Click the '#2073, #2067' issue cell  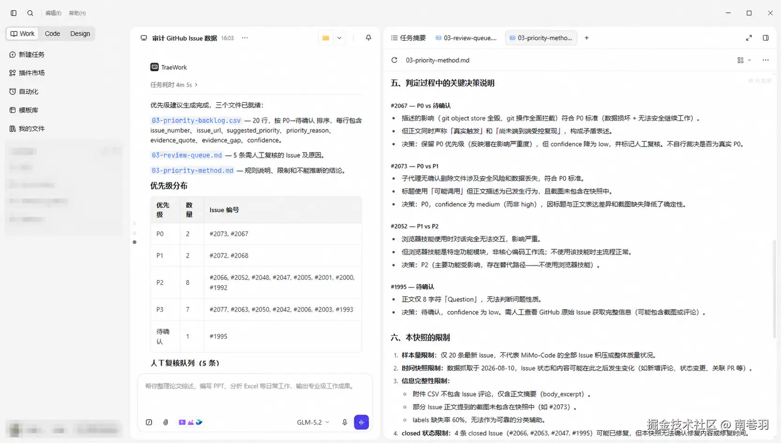[283, 234]
